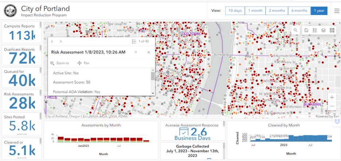Click Zoom to in popup

coord(60,63)
